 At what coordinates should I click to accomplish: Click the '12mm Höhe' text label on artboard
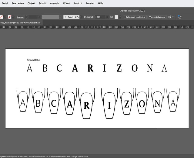33,60
